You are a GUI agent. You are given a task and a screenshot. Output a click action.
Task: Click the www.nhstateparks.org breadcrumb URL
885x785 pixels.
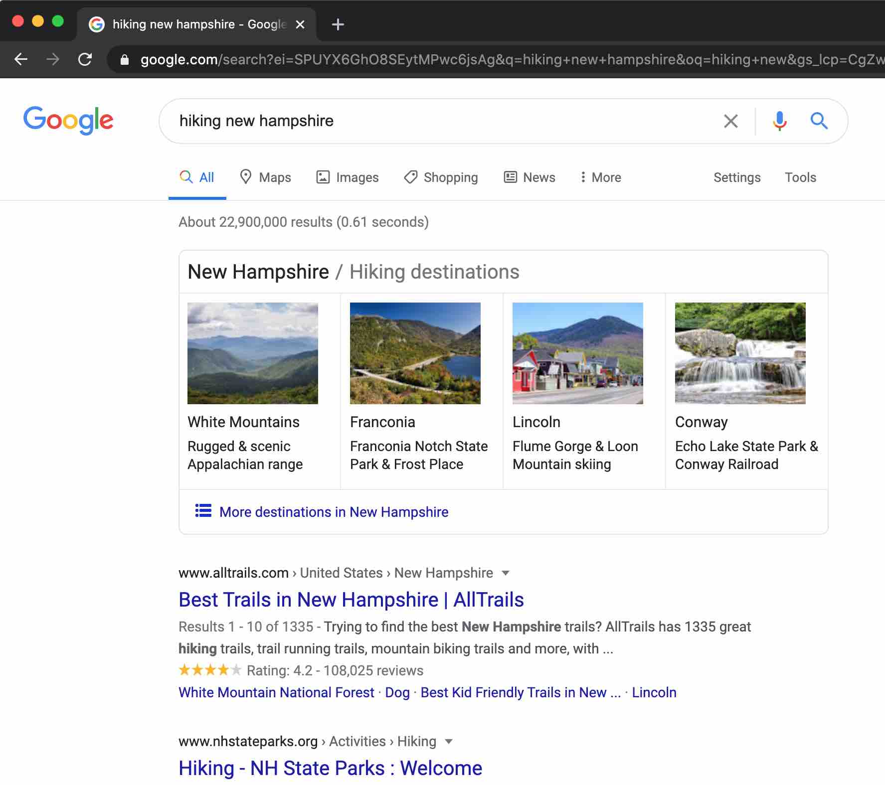click(x=248, y=741)
